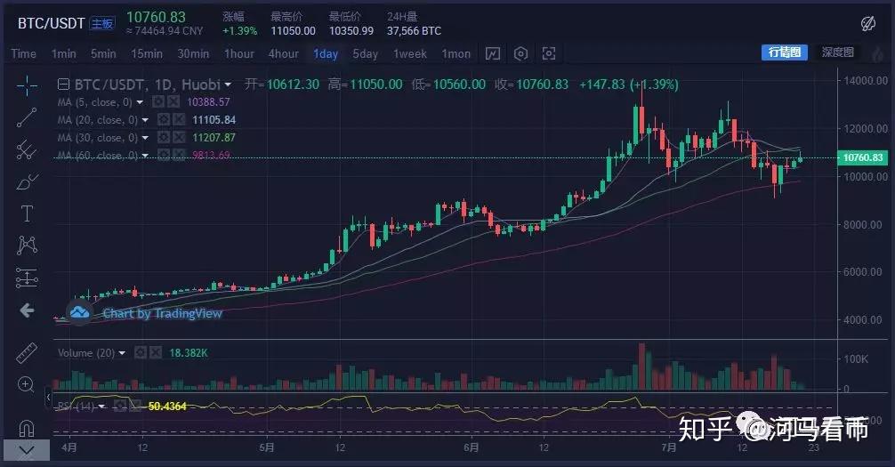
Task: Click the small left chevron pane toggle
Action: coord(49,397)
